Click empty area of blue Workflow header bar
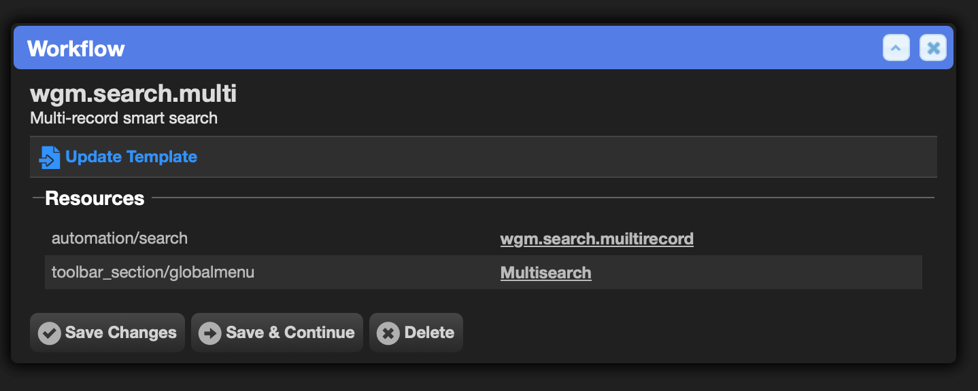 503,48
